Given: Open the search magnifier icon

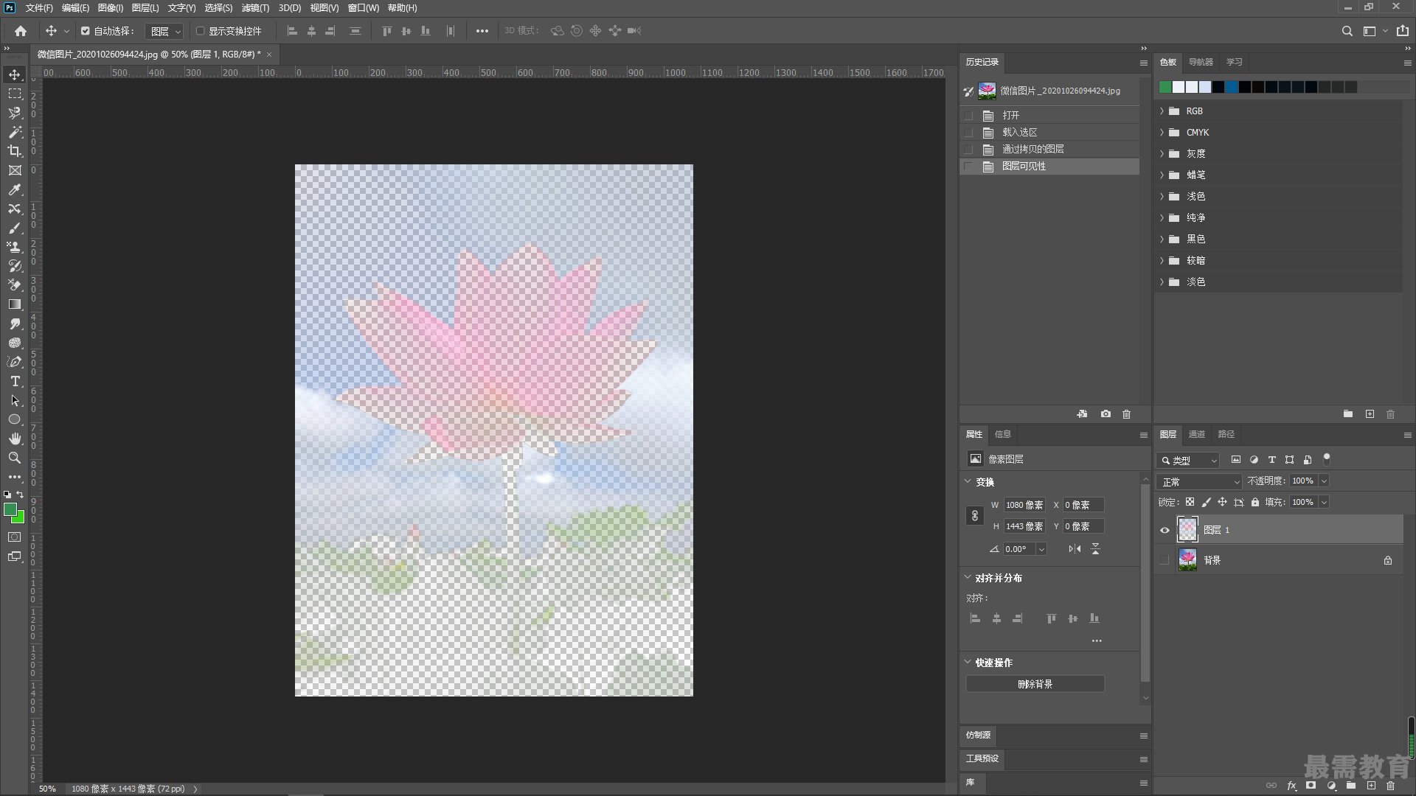Looking at the screenshot, I should [1347, 31].
